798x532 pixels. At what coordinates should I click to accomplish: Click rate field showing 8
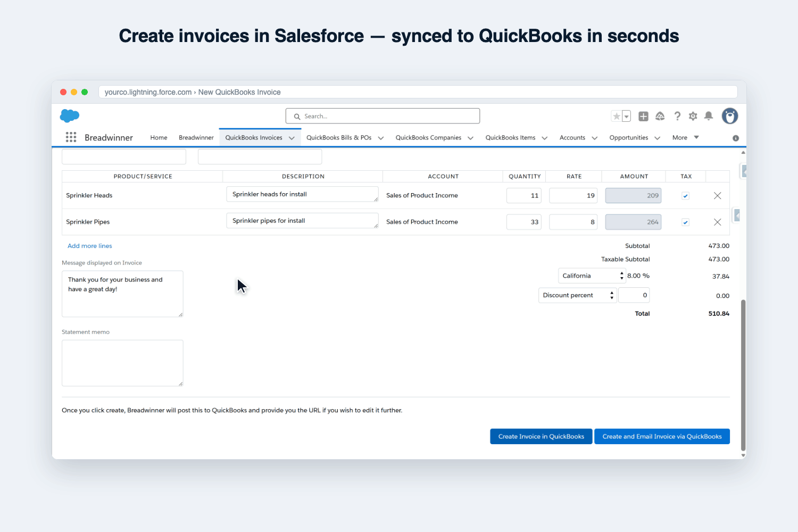click(x=573, y=222)
